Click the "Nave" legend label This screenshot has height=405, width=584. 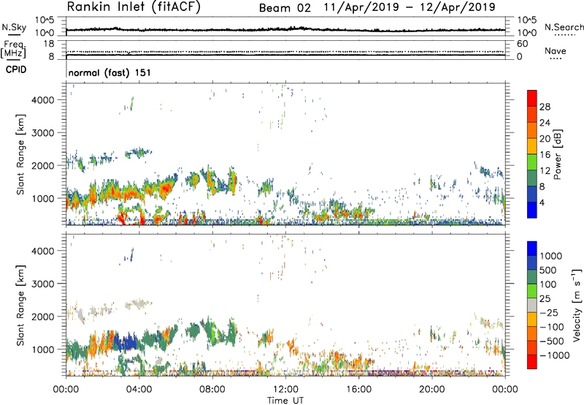[556, 50]
